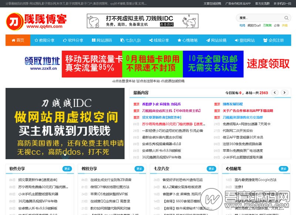Viewport: 296px width, 215px height.
Task: Click 文章在线投稿 in the top bar
Action: (212, 3)
